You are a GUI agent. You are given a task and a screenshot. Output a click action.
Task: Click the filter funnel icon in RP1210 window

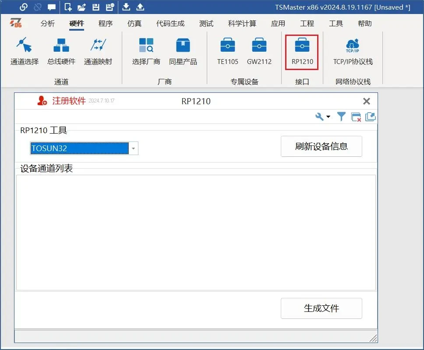pos(342,117)
